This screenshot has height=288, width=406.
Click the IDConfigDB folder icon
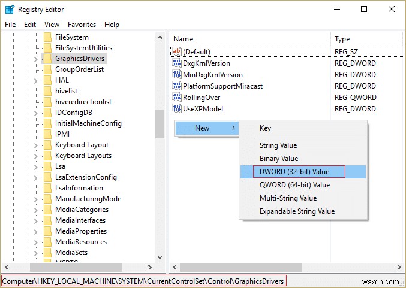[47, 113]
